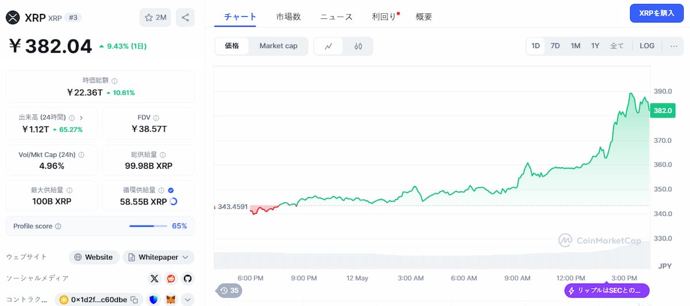Open the chart more options (···) menu

pyautogui.click(x=673, y=46)
